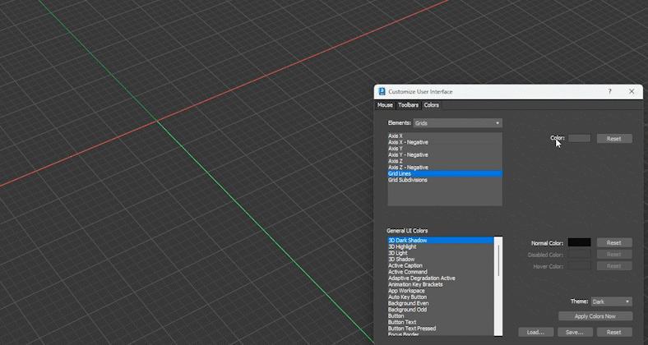Viewport: 648px width, 345px height.
Task: Click the 3ds Max icon in dialog title bar
Action: tap(382, 91)
